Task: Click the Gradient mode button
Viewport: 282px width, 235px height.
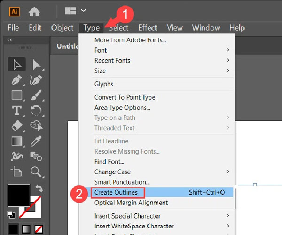Action: (26, 229)
